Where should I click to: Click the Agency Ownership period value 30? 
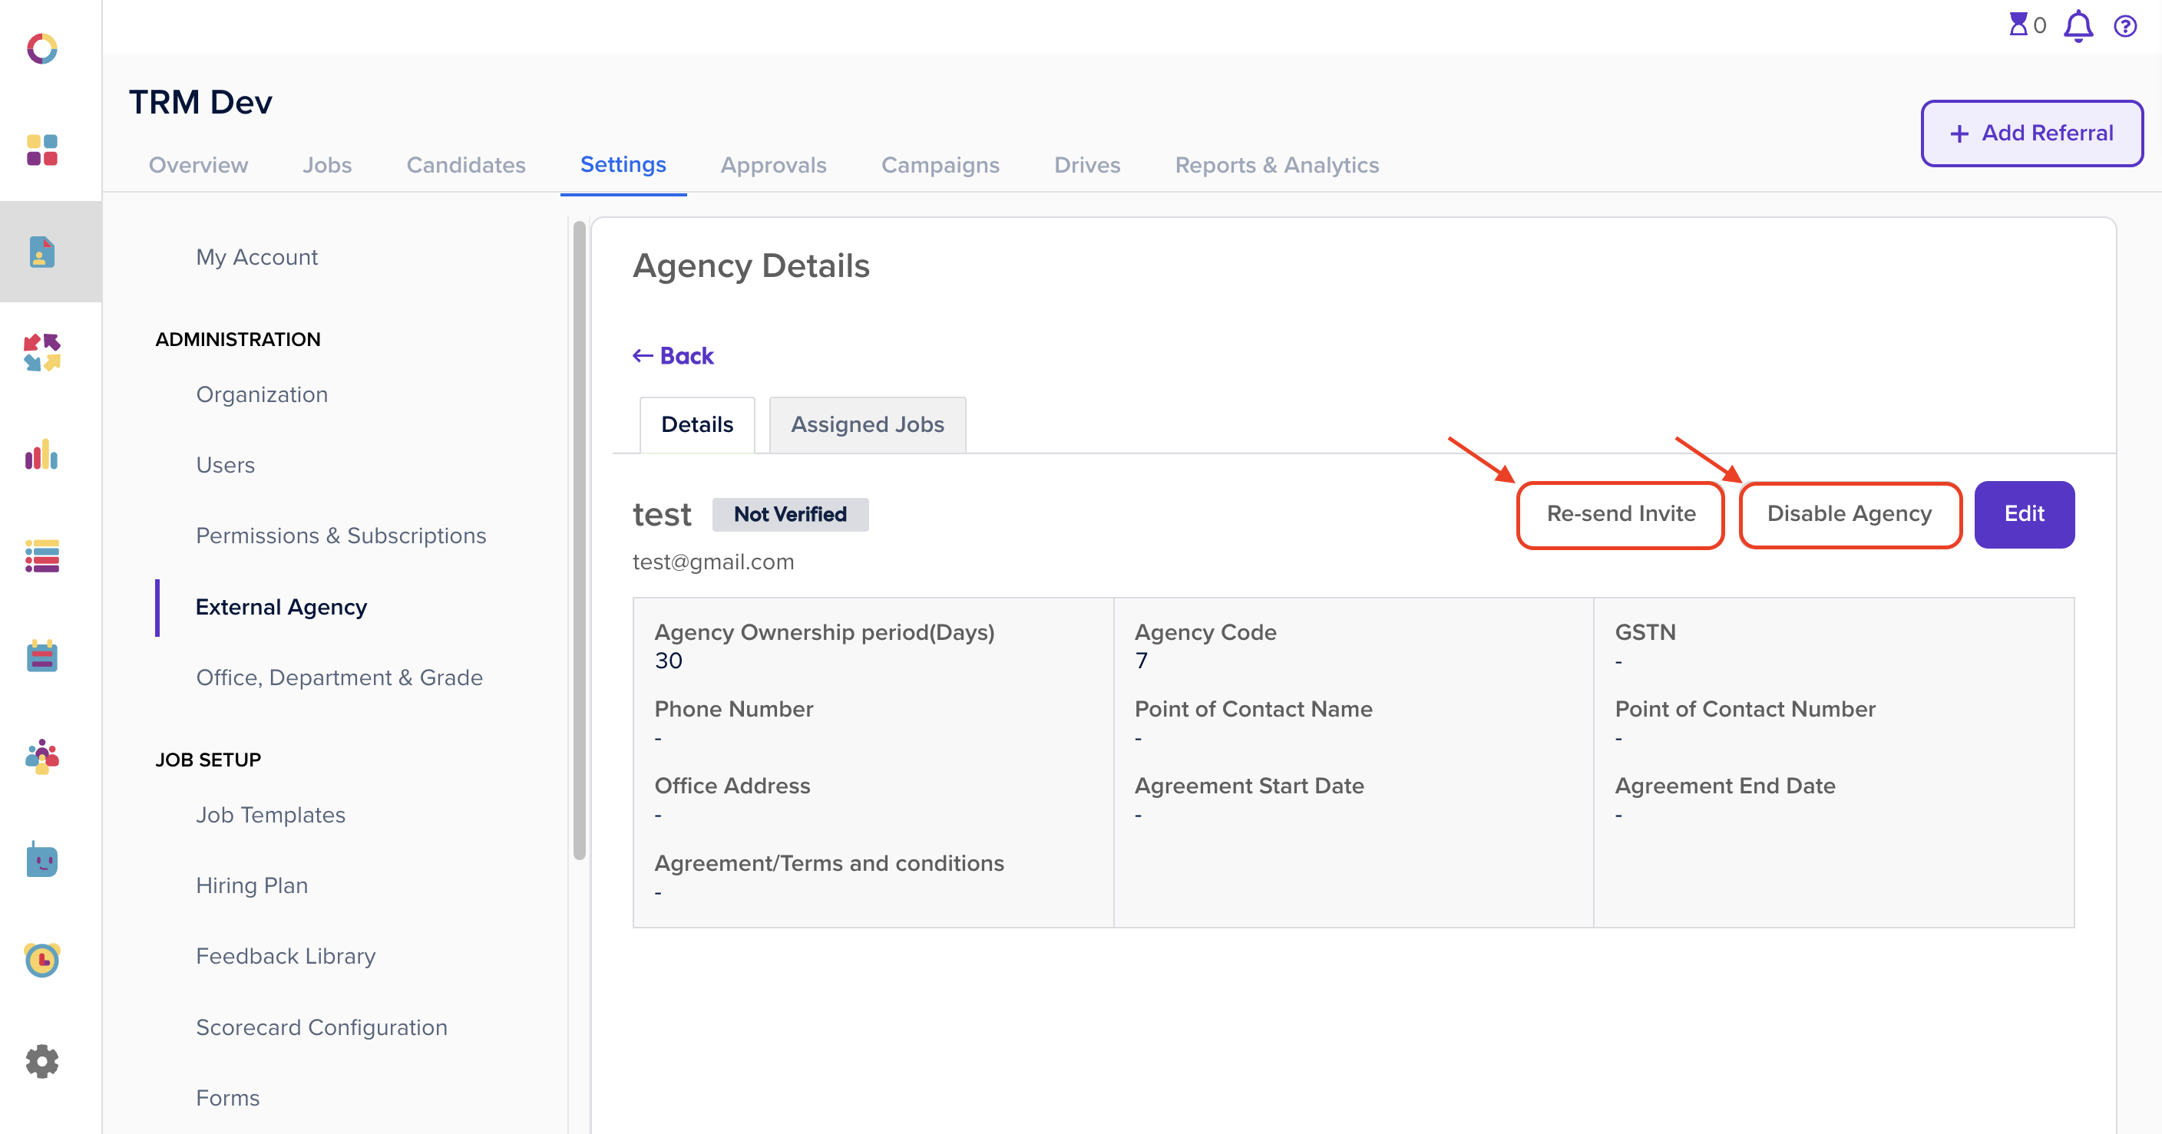coord(668,660)
